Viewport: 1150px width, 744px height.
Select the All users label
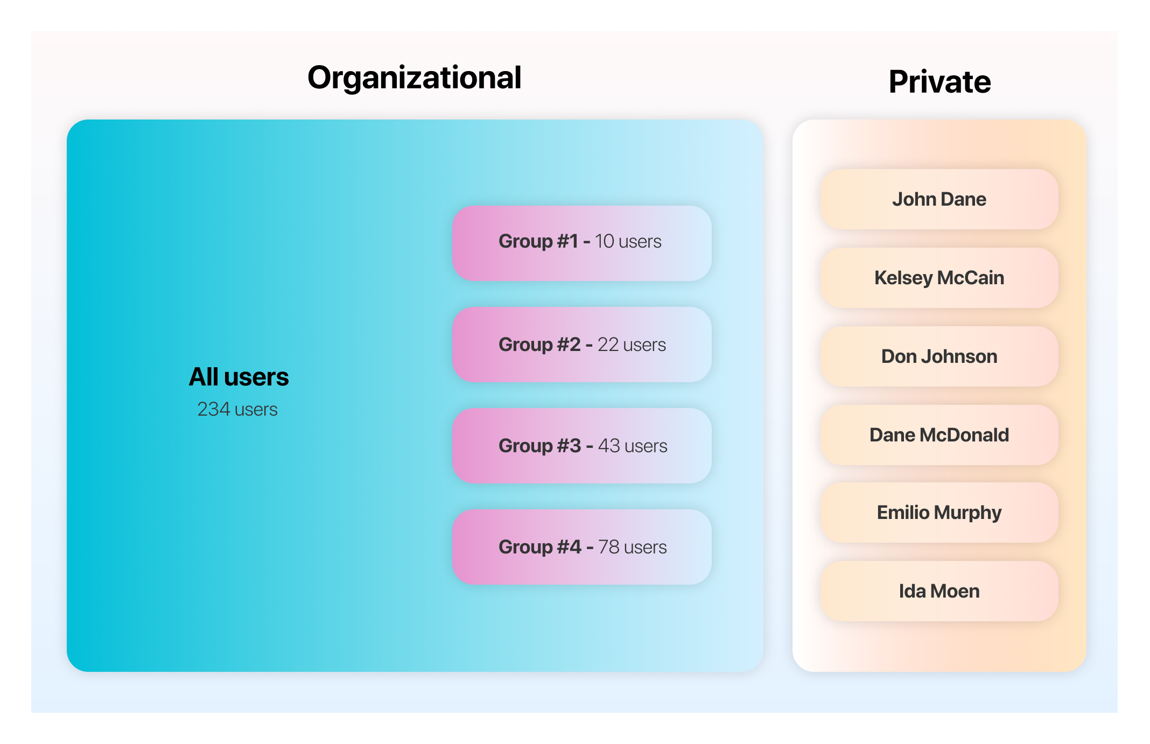239,377
